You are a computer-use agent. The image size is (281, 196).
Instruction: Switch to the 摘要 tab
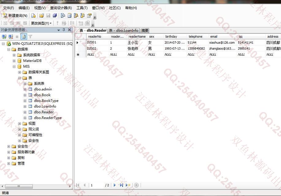tap(145, 30)
